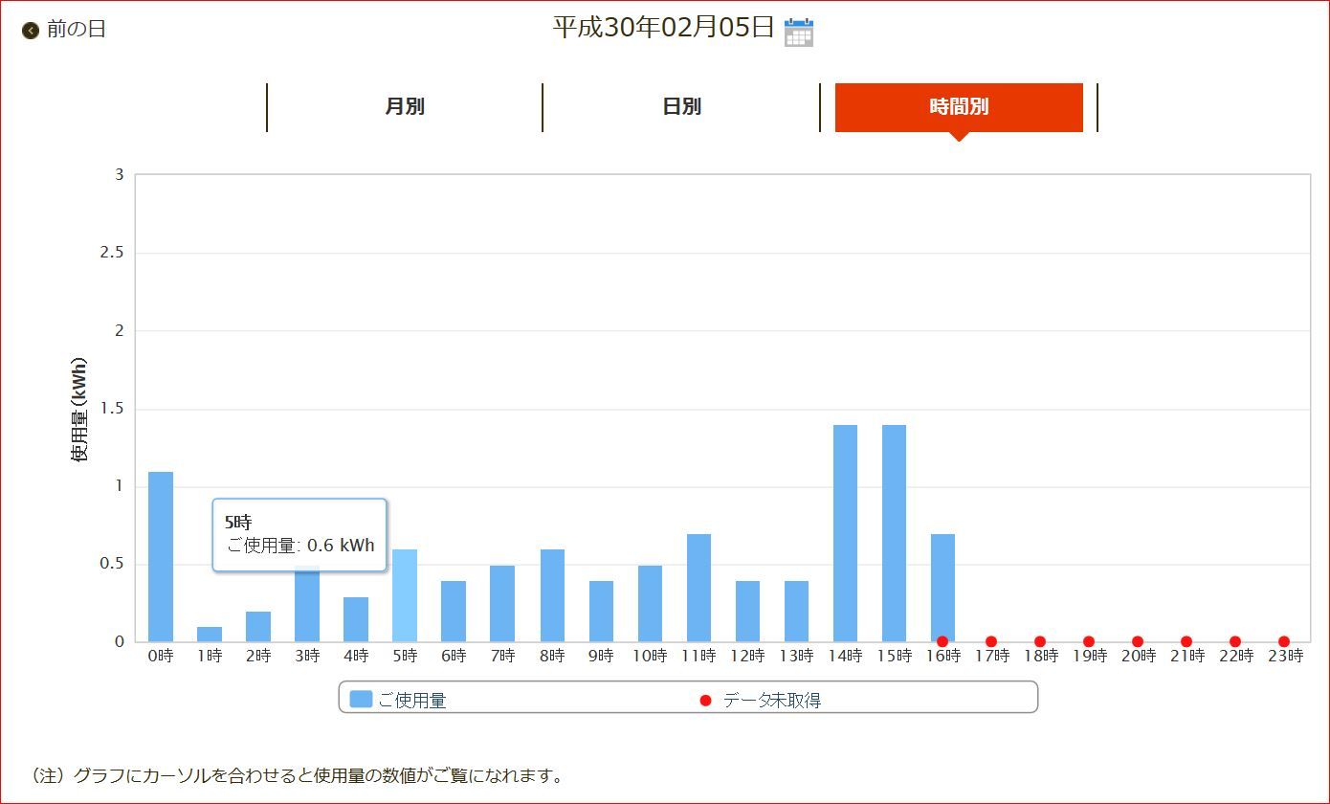Image resolution: width=1330 pixels, height=804 pixels.
Task: Click the red missing-data dot at 20時
Action: [x=1138, y=641]
